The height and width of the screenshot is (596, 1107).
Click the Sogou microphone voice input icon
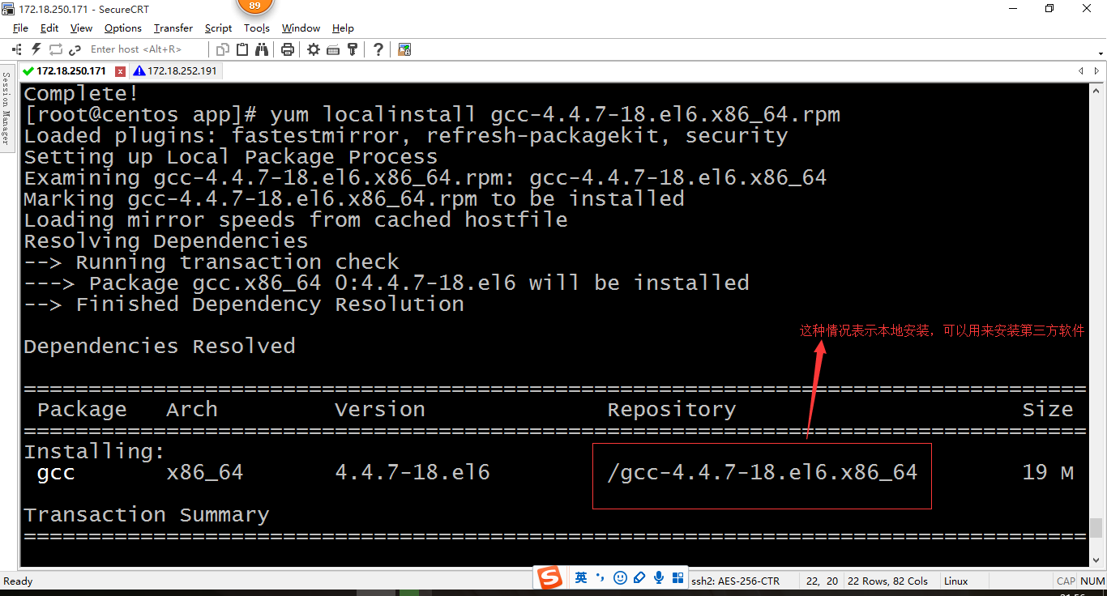click(659, 577)
